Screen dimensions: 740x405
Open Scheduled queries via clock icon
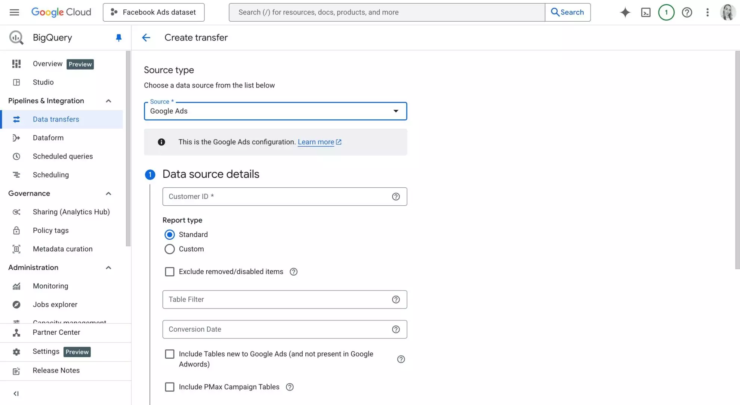click(x=16, y=156)
